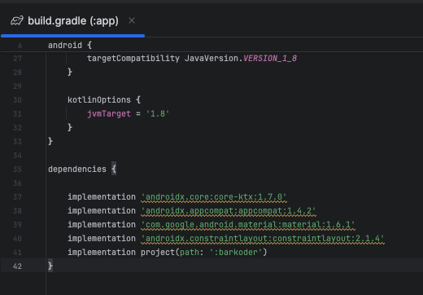Click the ':barkoder' project path string
This screenshot has width=423, height=295.
[235, 253]
